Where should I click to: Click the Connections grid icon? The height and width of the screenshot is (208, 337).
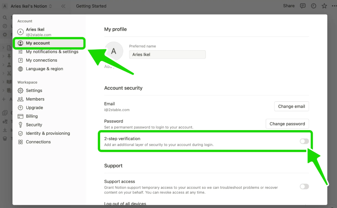20,142
